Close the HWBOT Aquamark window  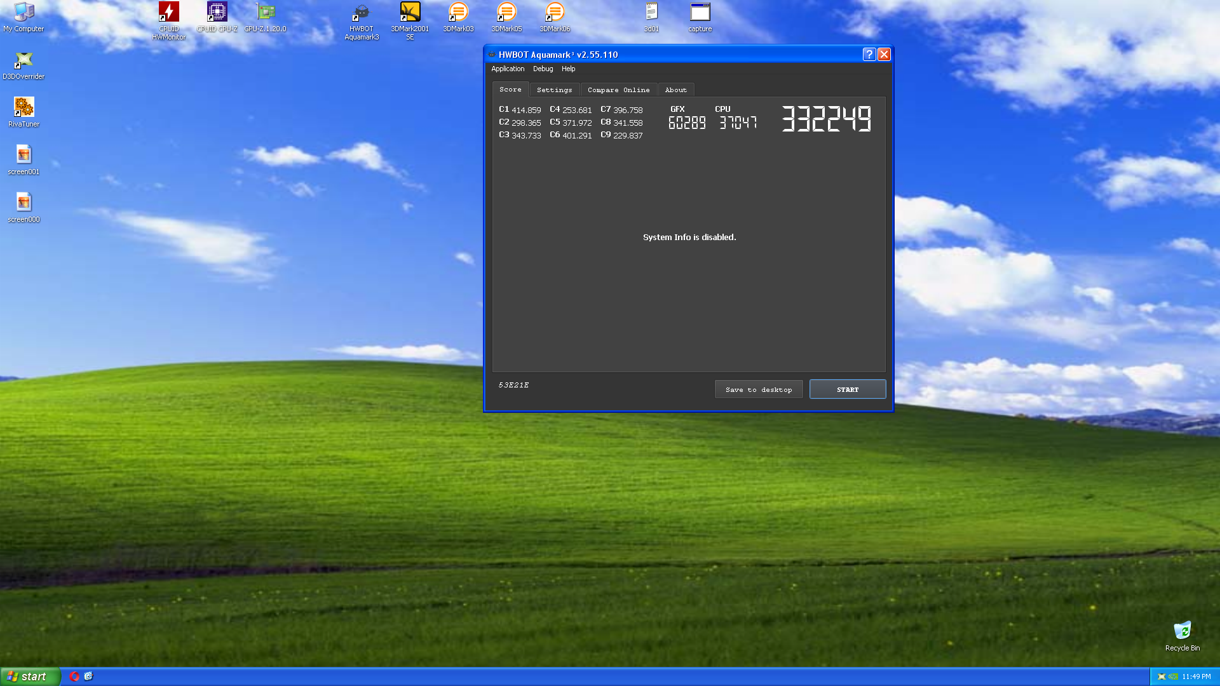coord(884,55)
